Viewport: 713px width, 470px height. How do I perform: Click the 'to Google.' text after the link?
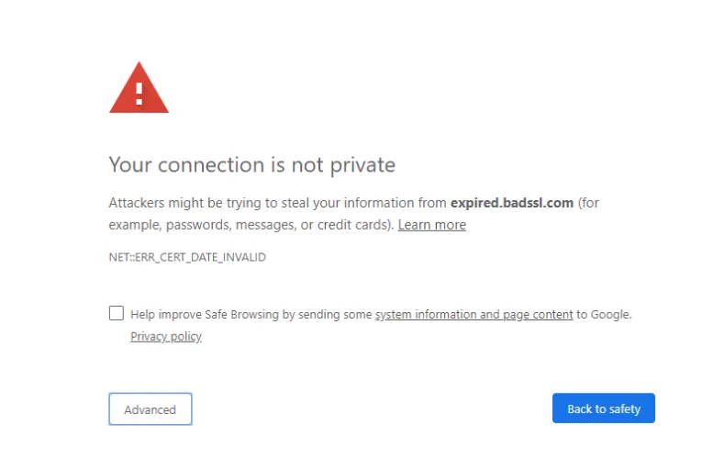tap(605, 314)
